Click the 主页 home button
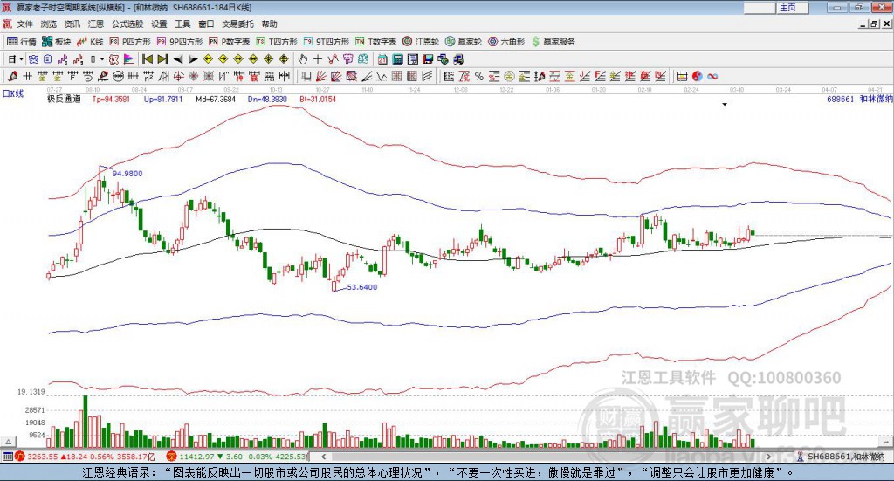 tap(793, 7)
